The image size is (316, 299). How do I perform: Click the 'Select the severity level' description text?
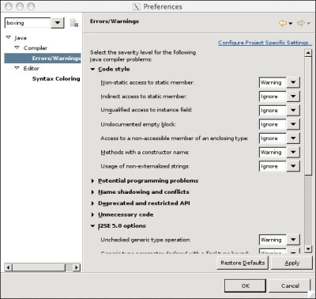pos(143,56)
